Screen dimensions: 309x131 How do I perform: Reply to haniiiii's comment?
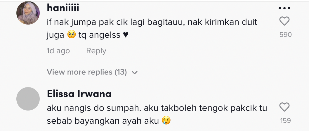96,51
